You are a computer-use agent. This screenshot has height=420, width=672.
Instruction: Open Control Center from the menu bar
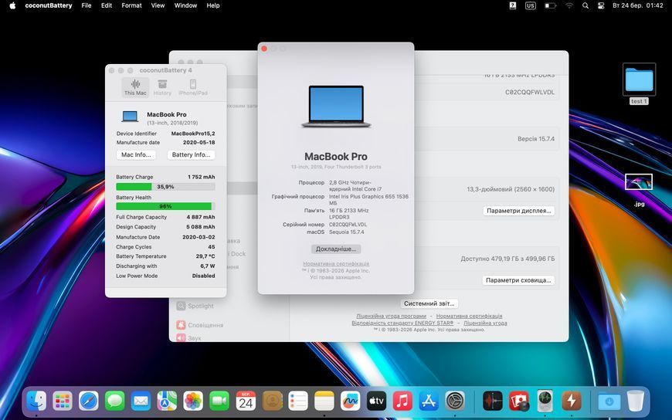pos(601,5)
